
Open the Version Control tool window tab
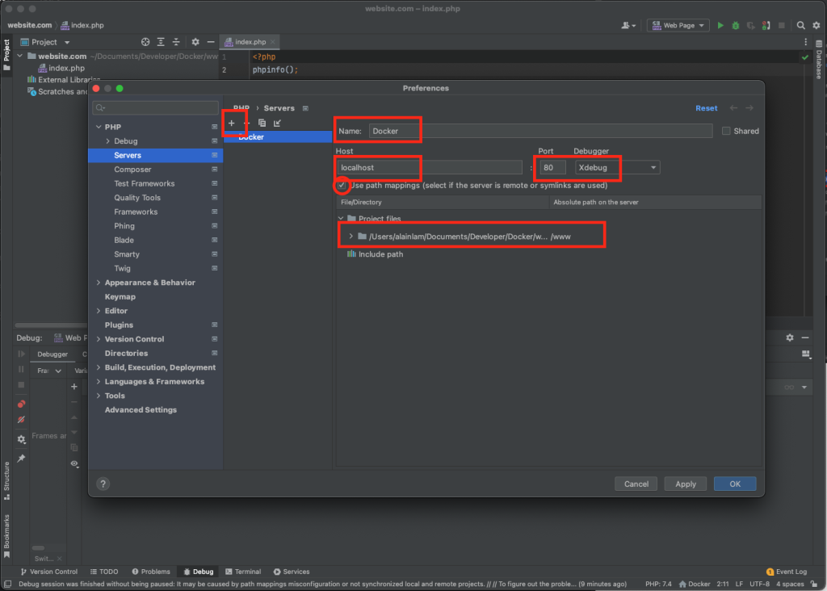49,572
